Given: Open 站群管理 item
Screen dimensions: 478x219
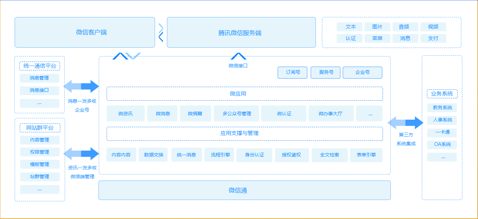Looking at the screenshot, I should pos(40,177).
